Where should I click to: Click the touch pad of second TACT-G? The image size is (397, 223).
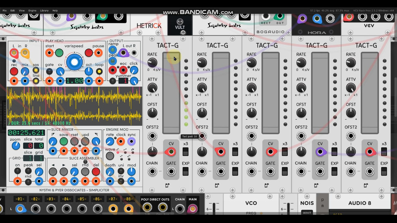point(221,93)
